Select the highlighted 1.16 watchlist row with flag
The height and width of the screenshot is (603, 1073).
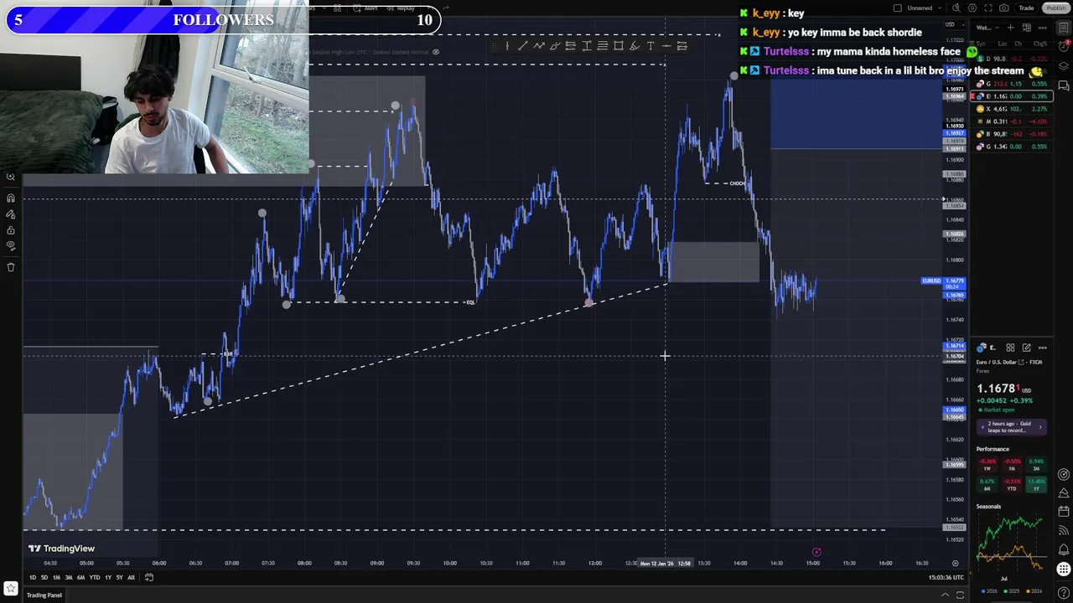click(1012, 96)
